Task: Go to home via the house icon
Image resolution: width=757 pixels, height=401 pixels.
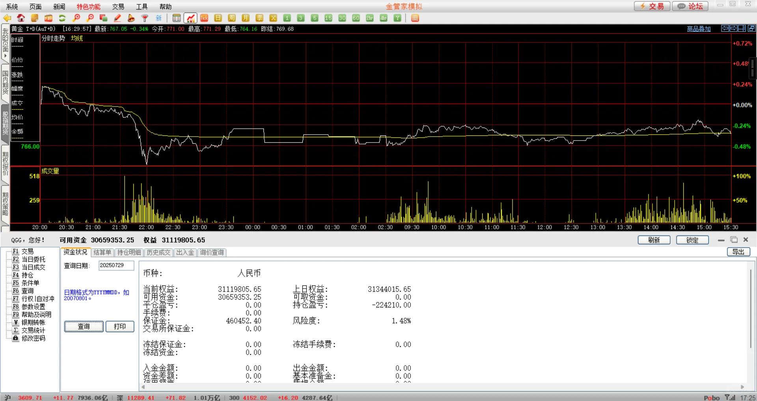Action: tap(21, 18)
